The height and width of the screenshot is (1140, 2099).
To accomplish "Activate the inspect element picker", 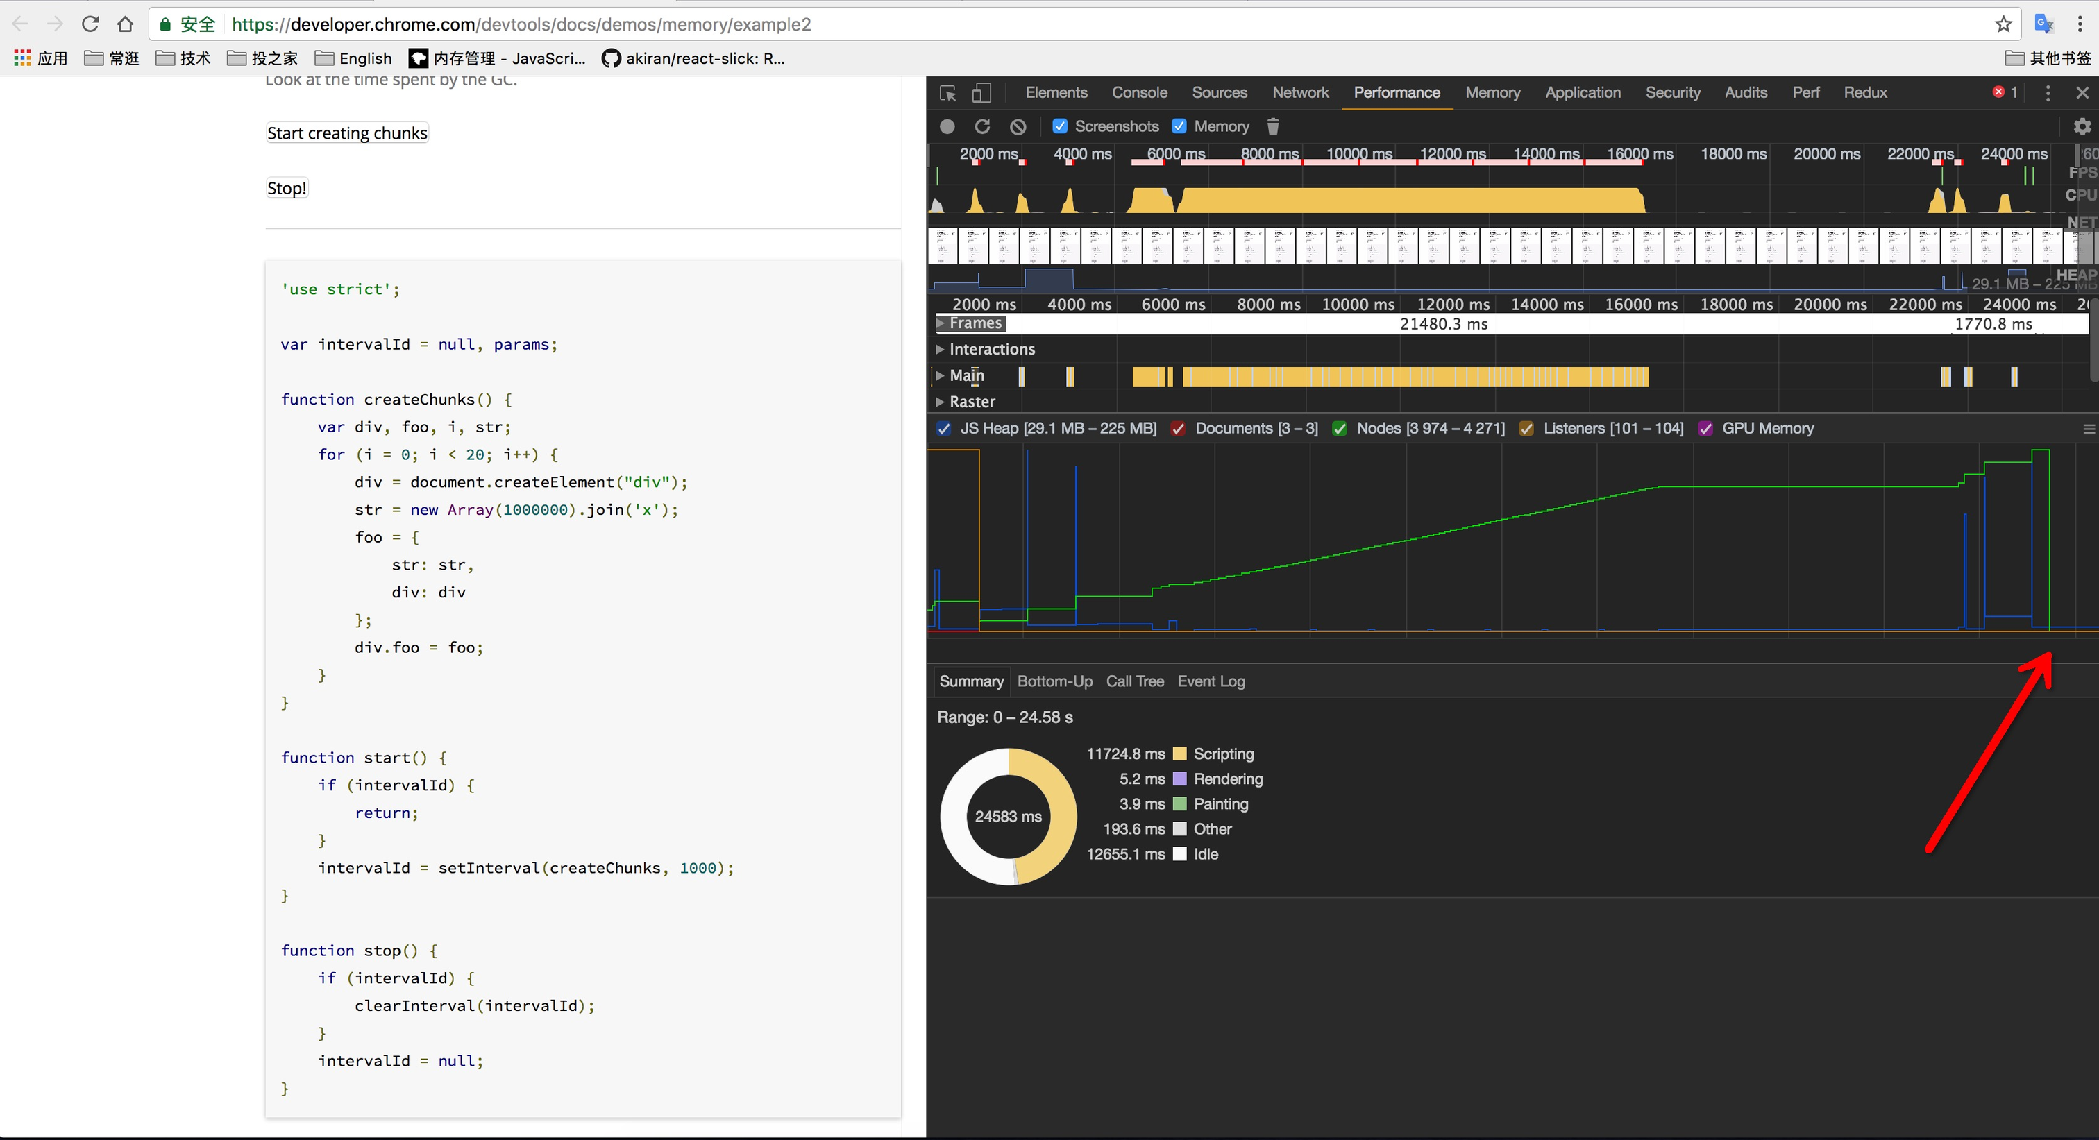I will pyautogui.click(x=947, y=93).
